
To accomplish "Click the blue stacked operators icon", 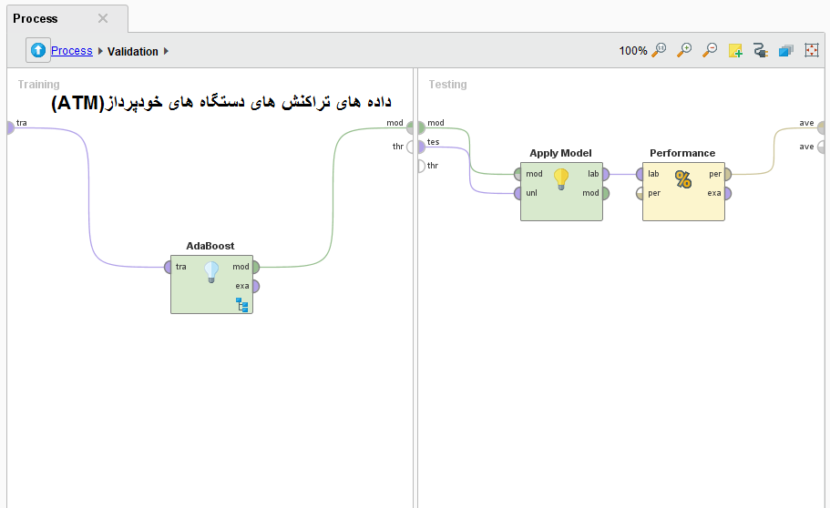I will tap(786, 51).
